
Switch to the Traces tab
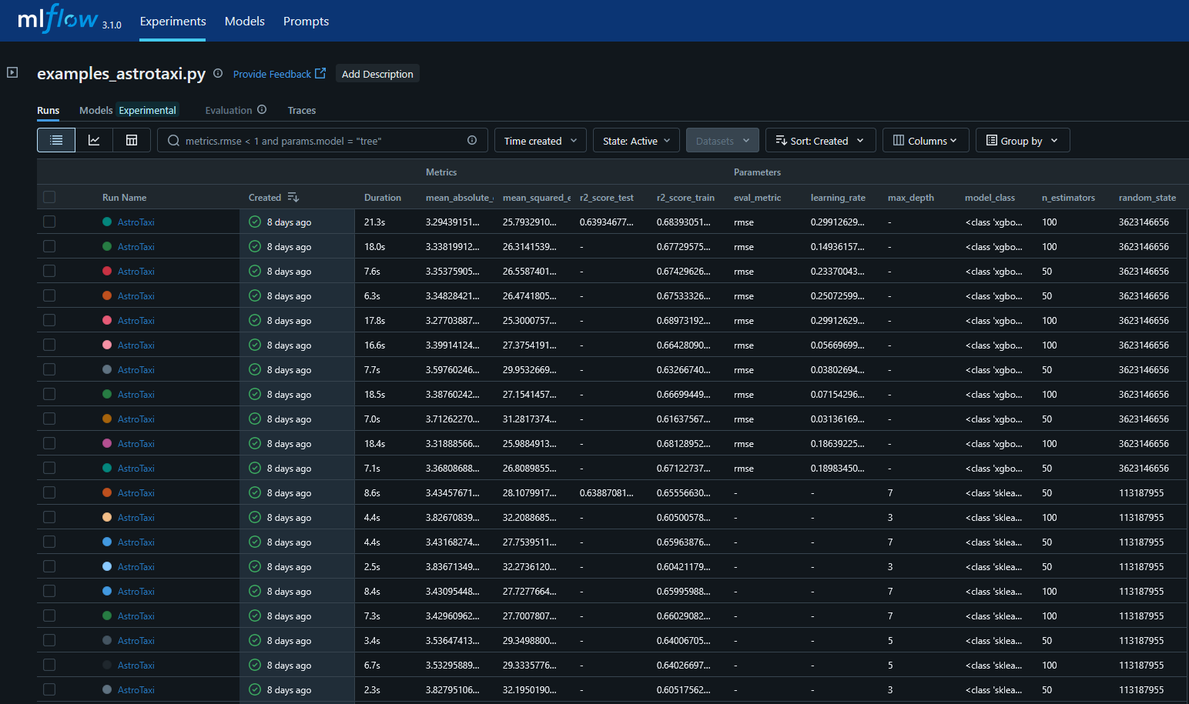click(x=301, y=111)
